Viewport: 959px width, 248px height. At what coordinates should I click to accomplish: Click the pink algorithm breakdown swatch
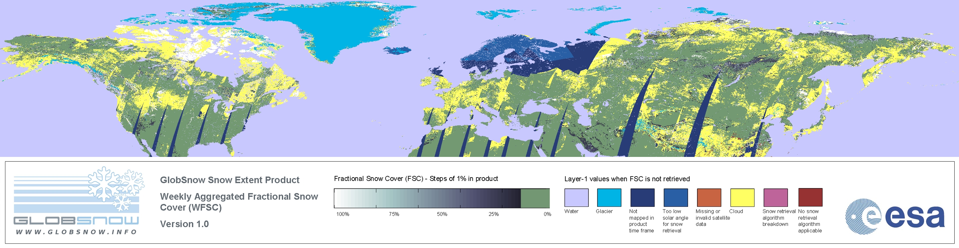pos(776,197)
